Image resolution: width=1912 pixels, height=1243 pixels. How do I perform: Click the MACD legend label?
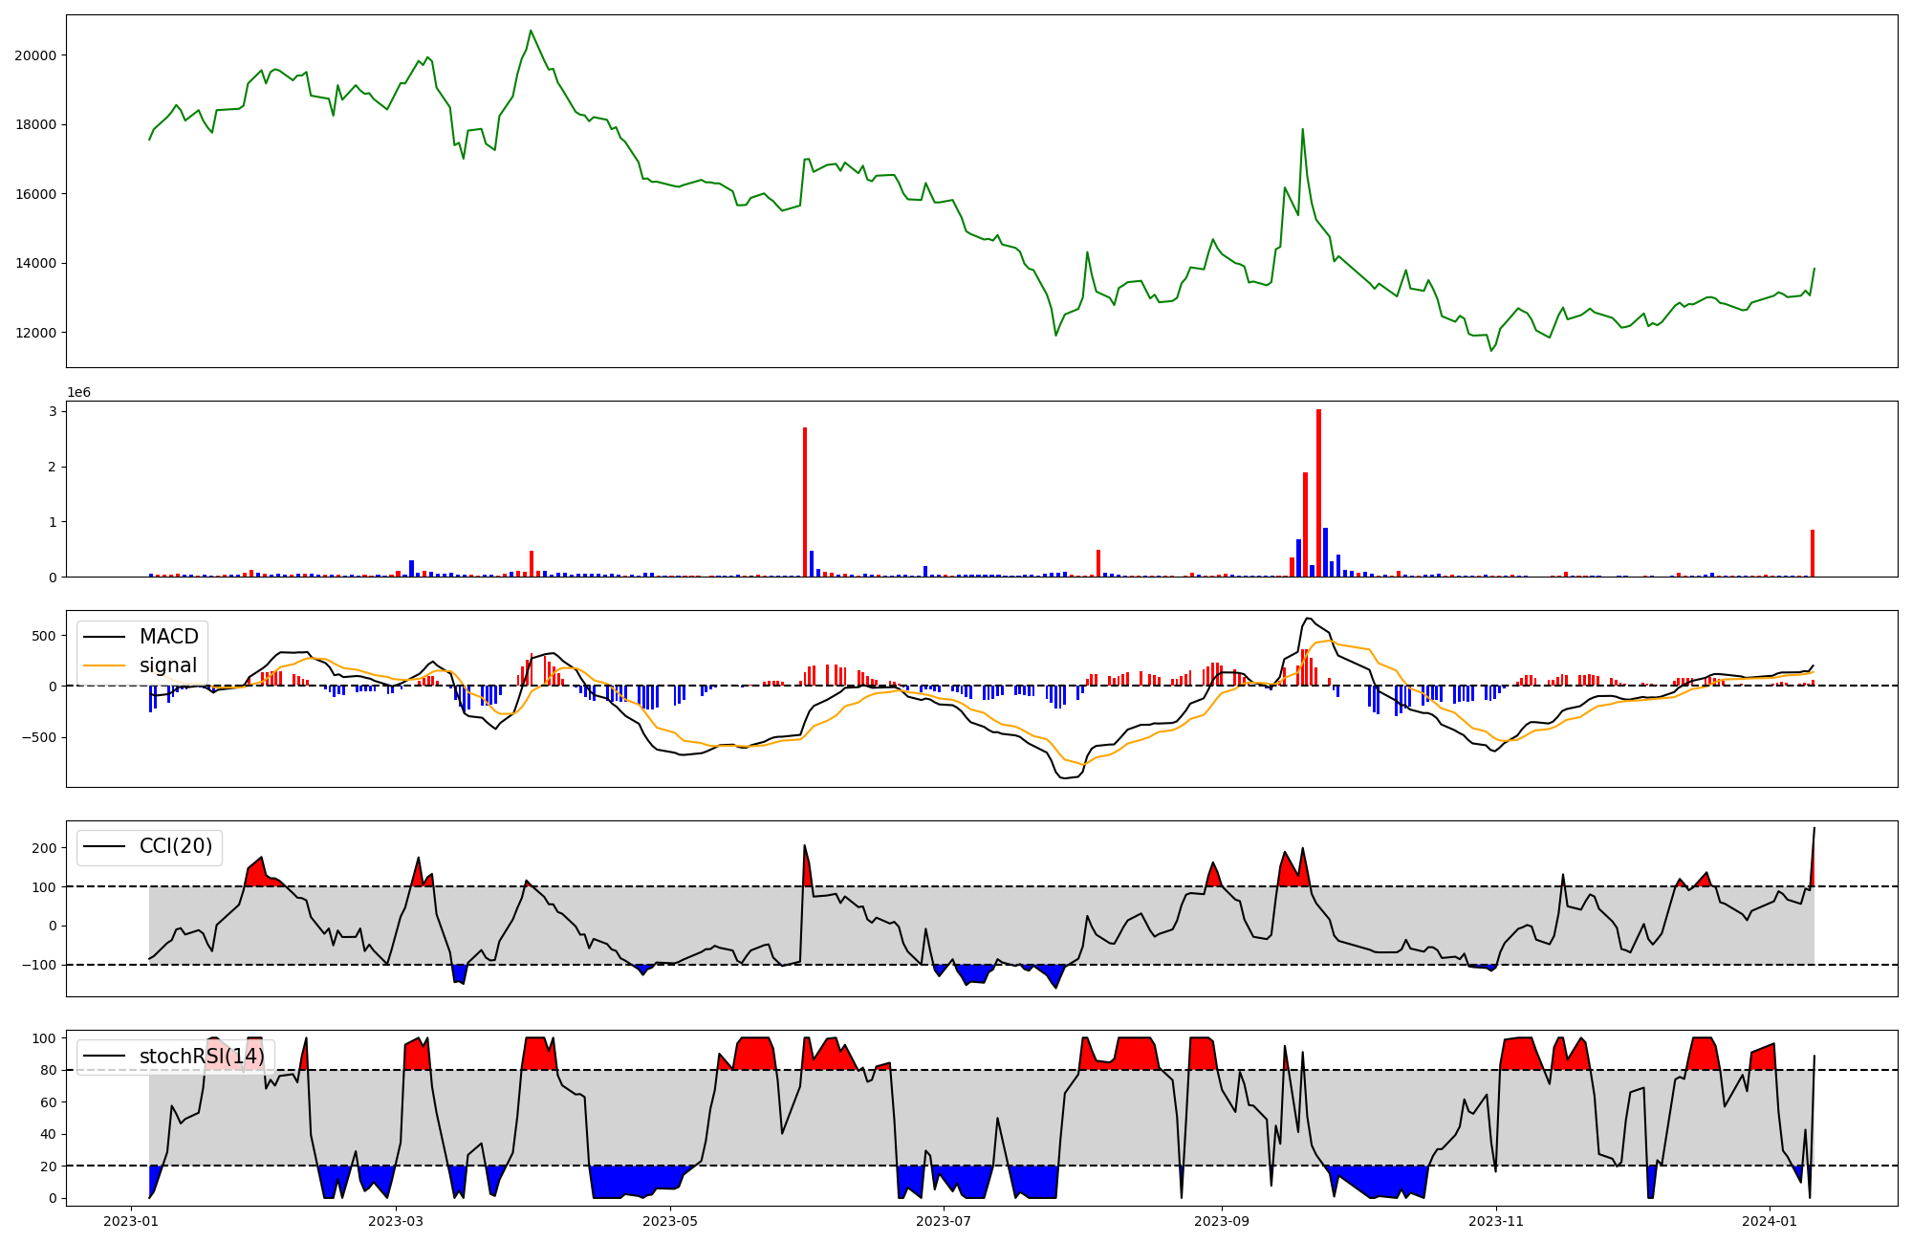coord(168,637)
